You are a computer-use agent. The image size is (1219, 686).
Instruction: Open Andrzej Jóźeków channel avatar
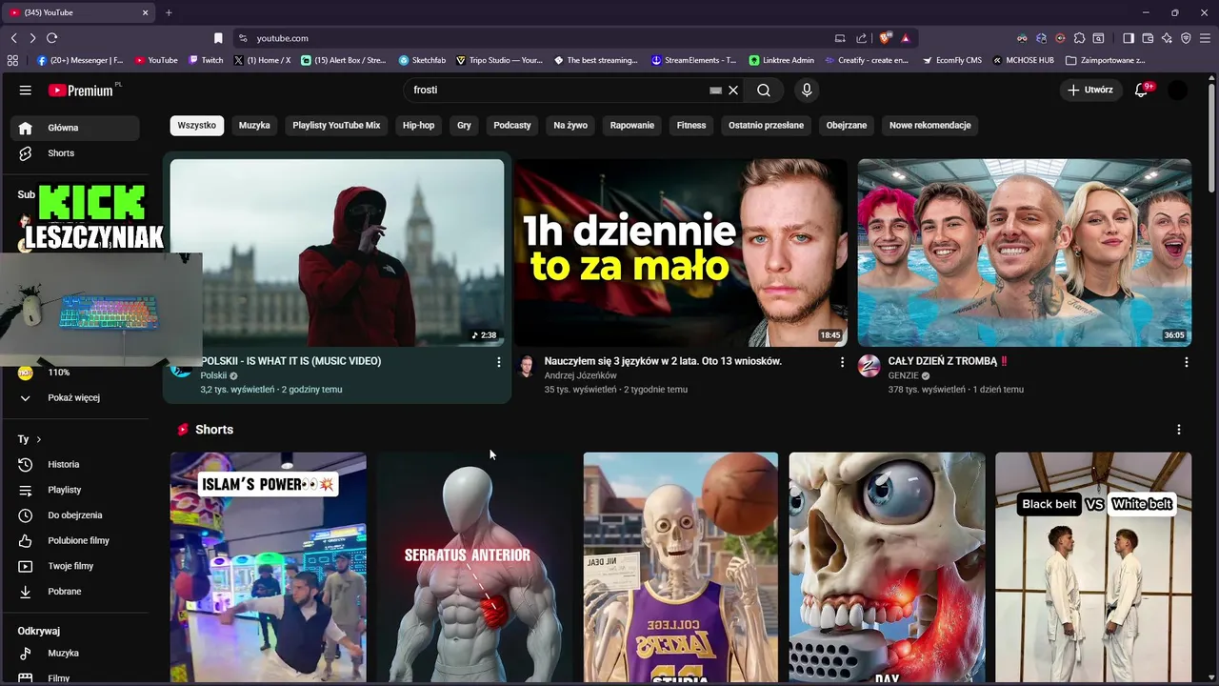click(527, 367)
